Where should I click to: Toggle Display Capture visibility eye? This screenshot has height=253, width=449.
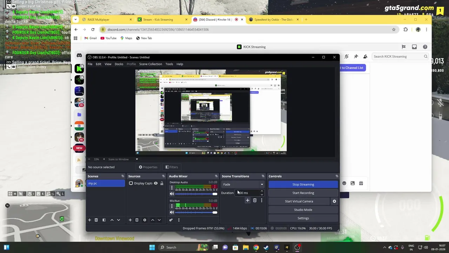click(156, 183)
